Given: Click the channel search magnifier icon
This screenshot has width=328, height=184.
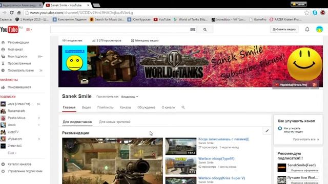Looking at the screenshot, I should click(x=183, y=107).
